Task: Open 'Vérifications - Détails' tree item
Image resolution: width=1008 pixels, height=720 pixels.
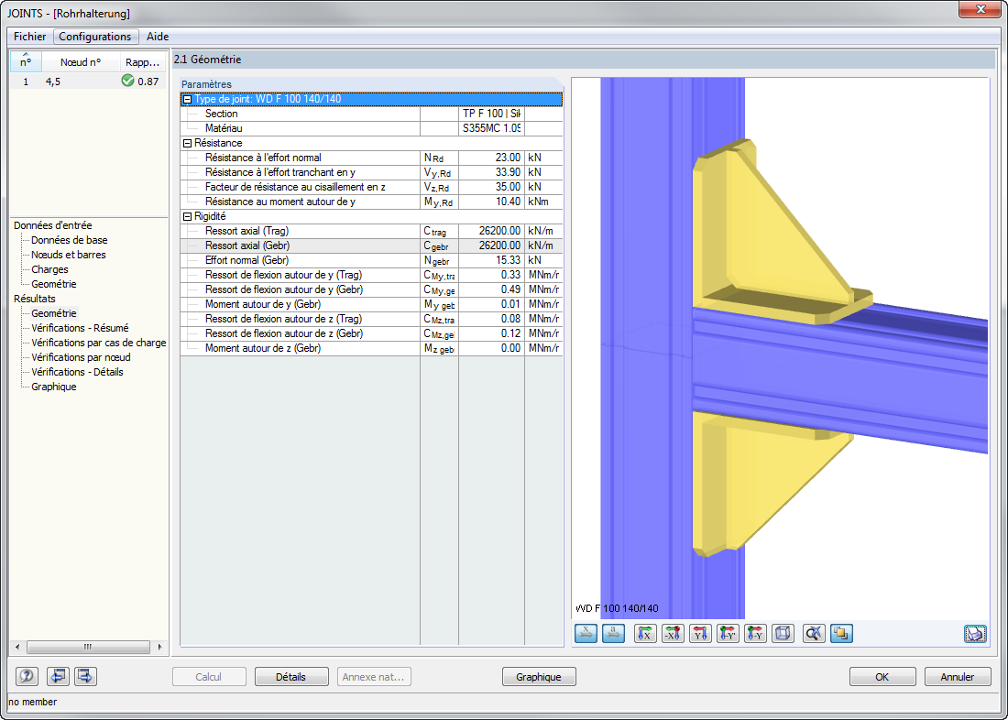Action: 77,372
